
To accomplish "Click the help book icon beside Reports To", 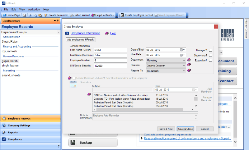I will [189, 70].
